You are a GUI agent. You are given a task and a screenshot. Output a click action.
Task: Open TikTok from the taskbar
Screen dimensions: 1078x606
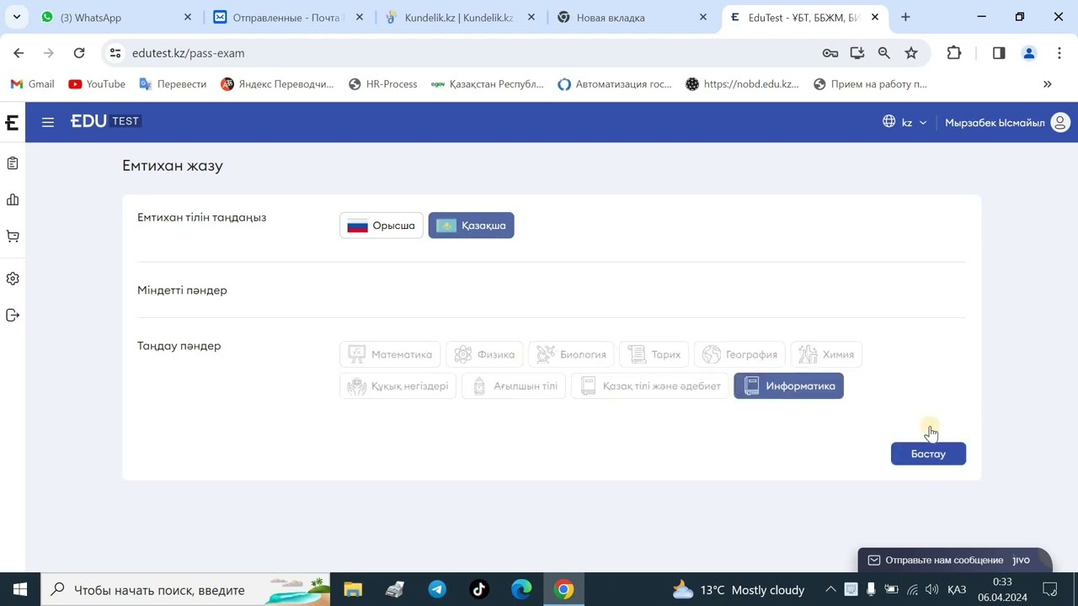[x=479, y=589]
